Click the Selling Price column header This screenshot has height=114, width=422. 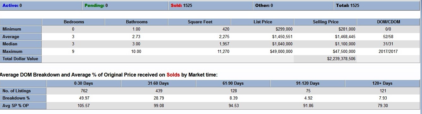325,22
